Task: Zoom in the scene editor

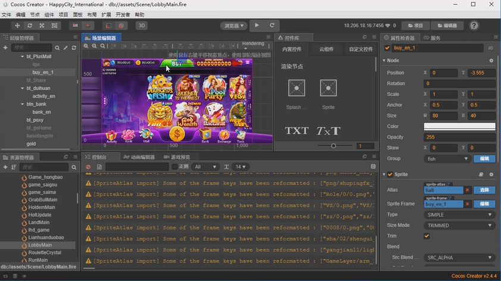Action: (x=86, y=46)
